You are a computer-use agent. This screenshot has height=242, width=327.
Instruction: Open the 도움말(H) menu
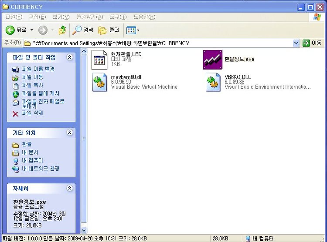tap(144, 17)
